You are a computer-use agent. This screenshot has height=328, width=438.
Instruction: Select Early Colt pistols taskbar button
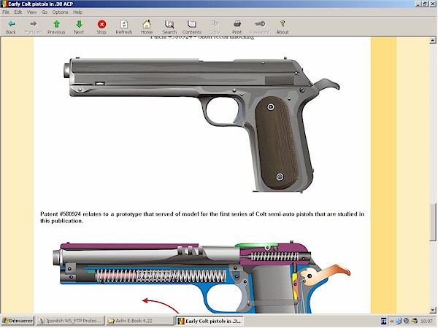pos(210,321)
